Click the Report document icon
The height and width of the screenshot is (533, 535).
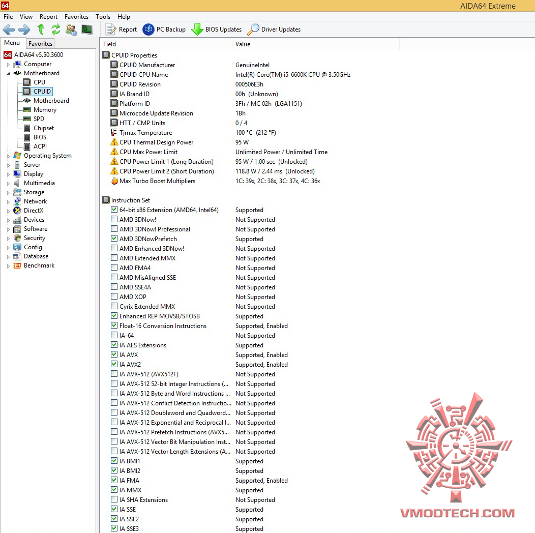(x=111, y=29)
